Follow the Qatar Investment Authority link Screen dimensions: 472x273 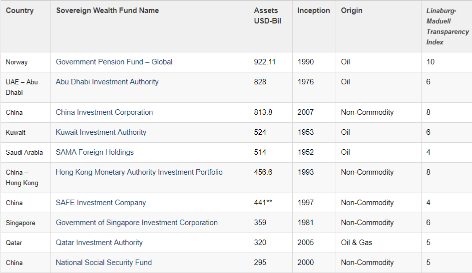[x=99, y=243]
